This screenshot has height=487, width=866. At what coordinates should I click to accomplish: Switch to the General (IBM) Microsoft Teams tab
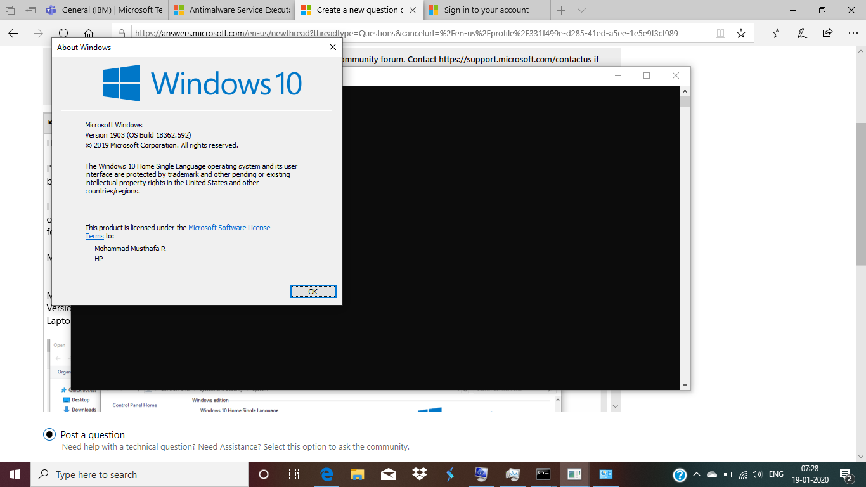pyautogui.click(x=105, y=10)
